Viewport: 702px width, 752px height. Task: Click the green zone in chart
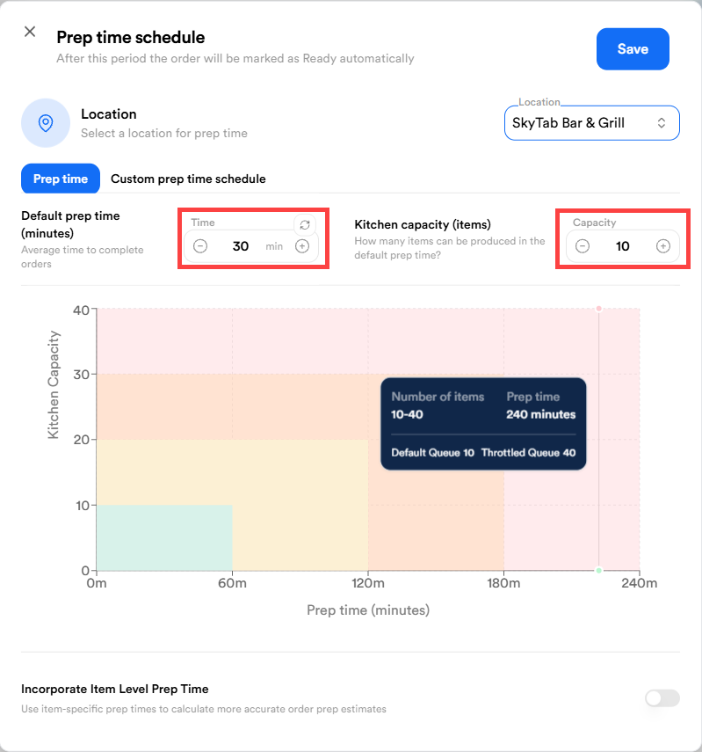point(163,537)
